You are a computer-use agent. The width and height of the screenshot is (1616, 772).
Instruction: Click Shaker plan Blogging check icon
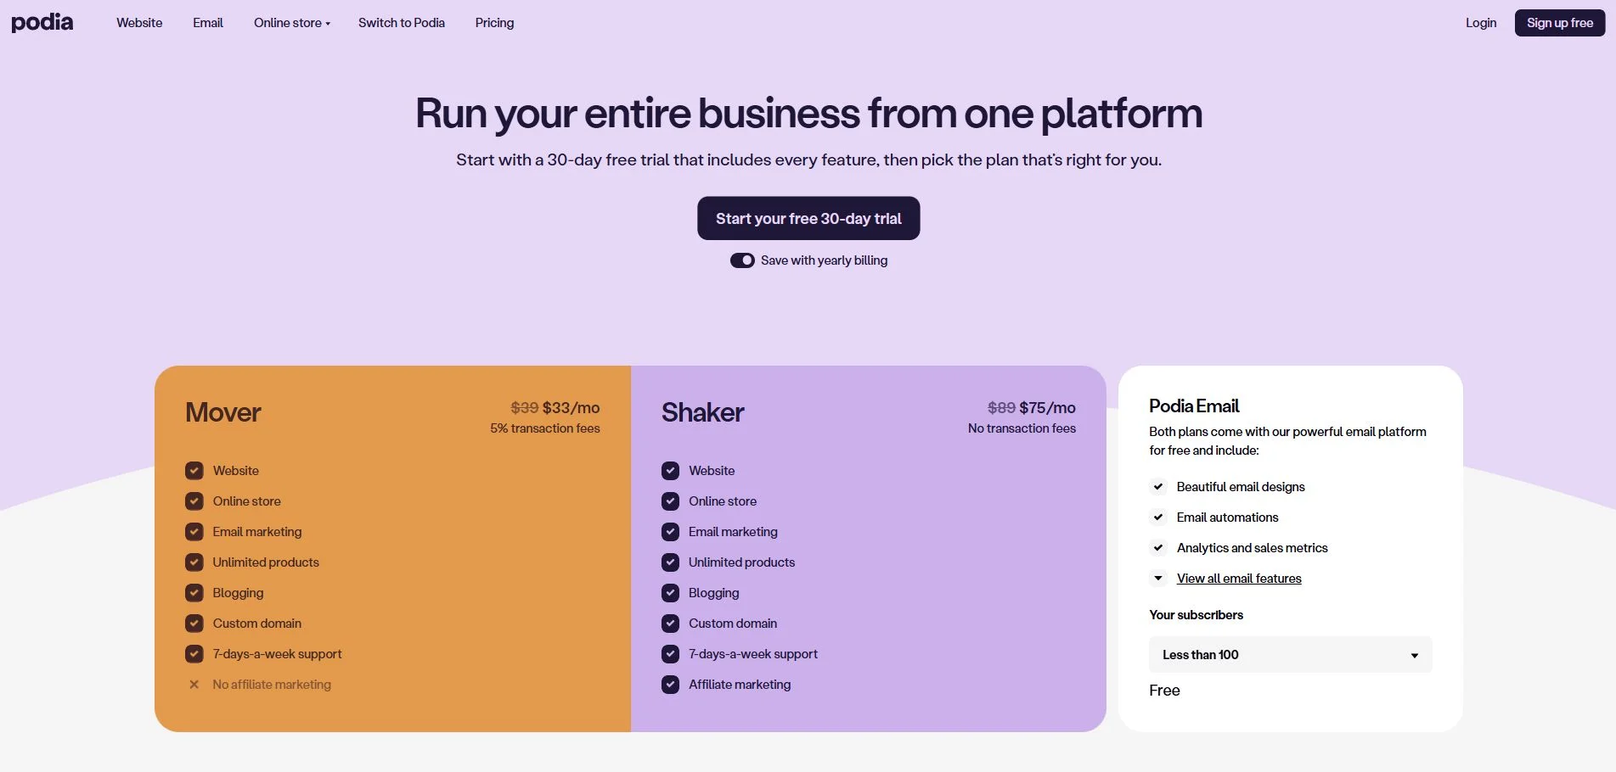coord(671,593)
